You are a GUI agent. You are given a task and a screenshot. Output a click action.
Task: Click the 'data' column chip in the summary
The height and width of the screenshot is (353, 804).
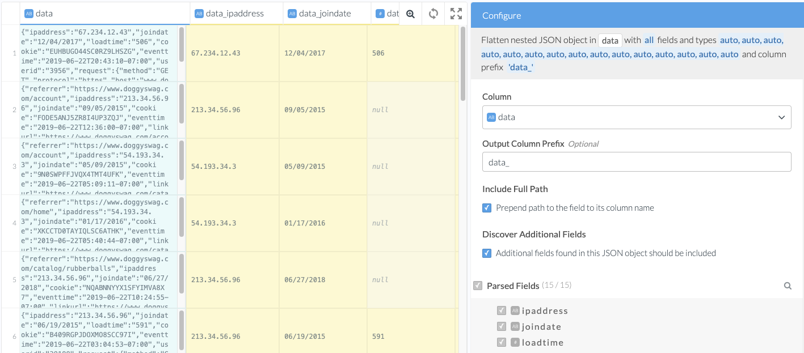click(x=610, y=40)
